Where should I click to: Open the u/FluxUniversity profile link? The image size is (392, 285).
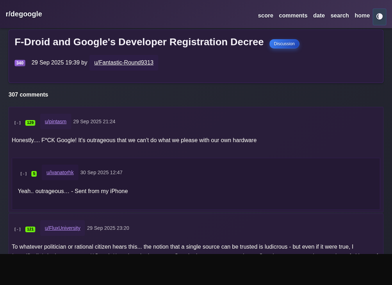click(62, 228)
